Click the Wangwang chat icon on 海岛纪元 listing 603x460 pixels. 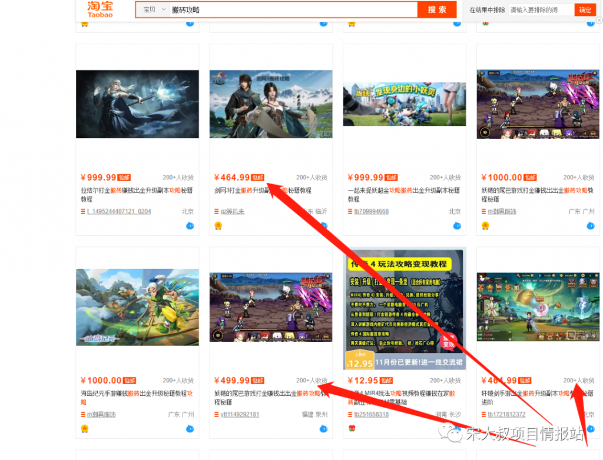click(190, 428)
